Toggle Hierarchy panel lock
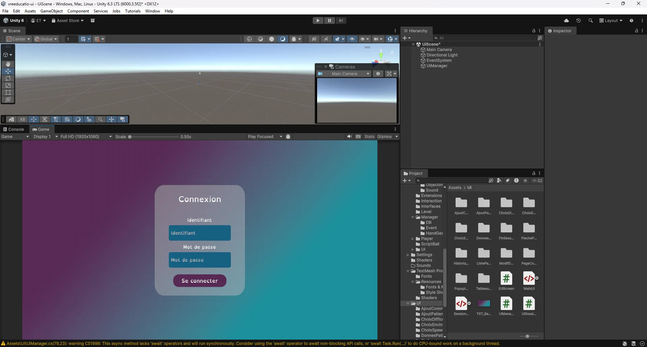Image resolution: width=647 pixels, height=347 pixels. 534,31
